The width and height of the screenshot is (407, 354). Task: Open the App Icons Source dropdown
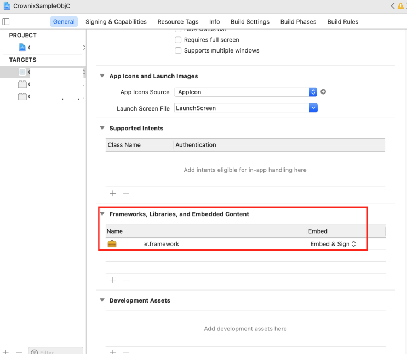[x=245, y=92]
